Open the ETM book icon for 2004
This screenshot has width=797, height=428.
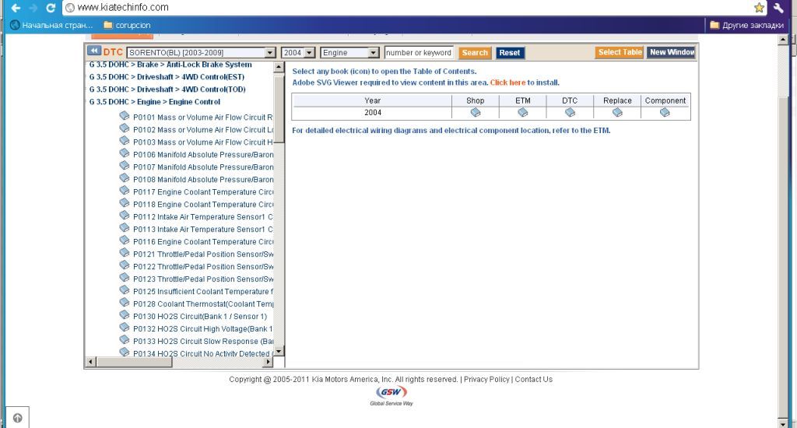pos(522,112)
